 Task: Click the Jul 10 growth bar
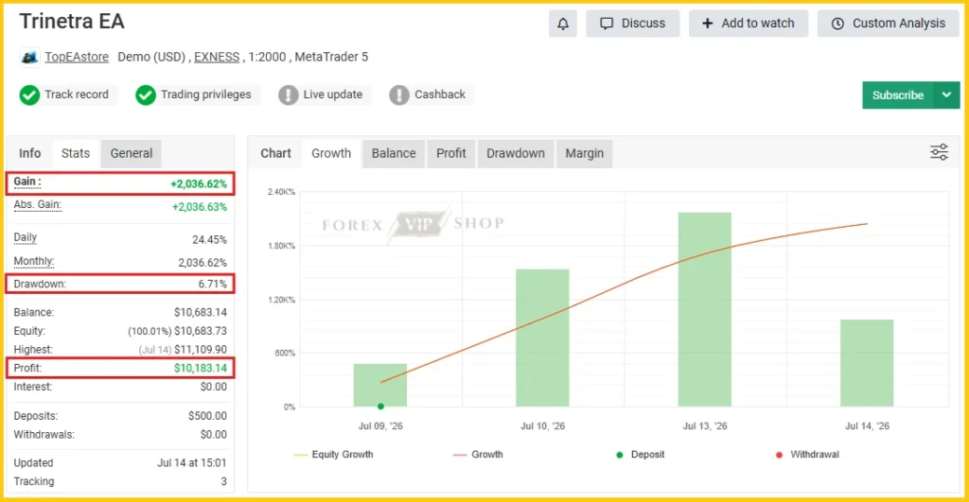(x=542, y=338)
